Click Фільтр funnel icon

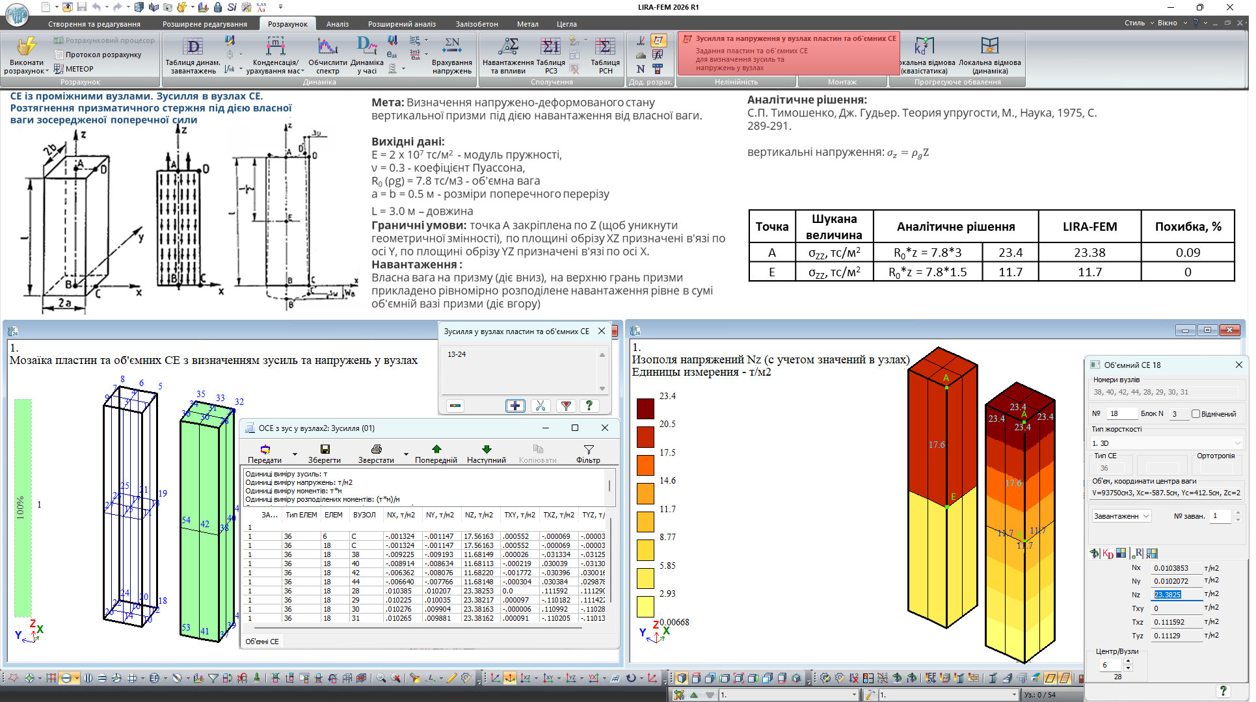(588, 449)
